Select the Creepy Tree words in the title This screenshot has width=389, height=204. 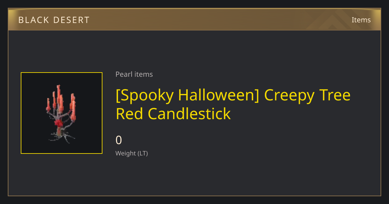[x=307, y=95]
